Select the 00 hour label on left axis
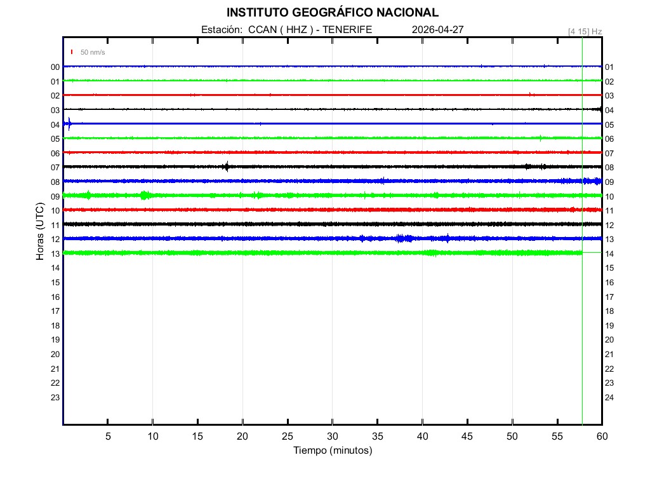The image size is (650, 488). (55, 67)
